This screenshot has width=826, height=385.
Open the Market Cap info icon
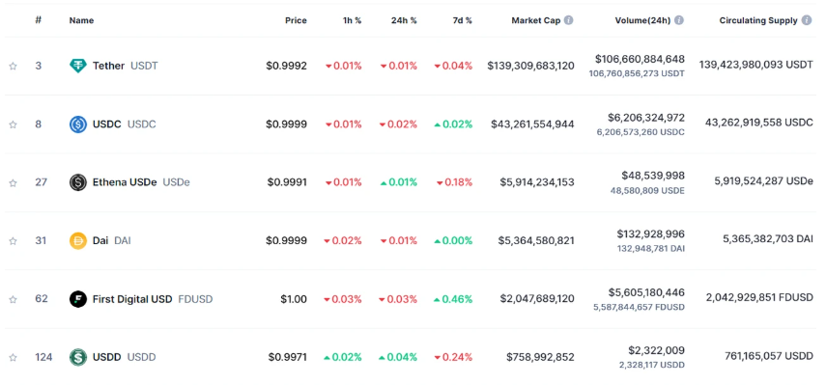pyautogui.click(x=568, y=20)
